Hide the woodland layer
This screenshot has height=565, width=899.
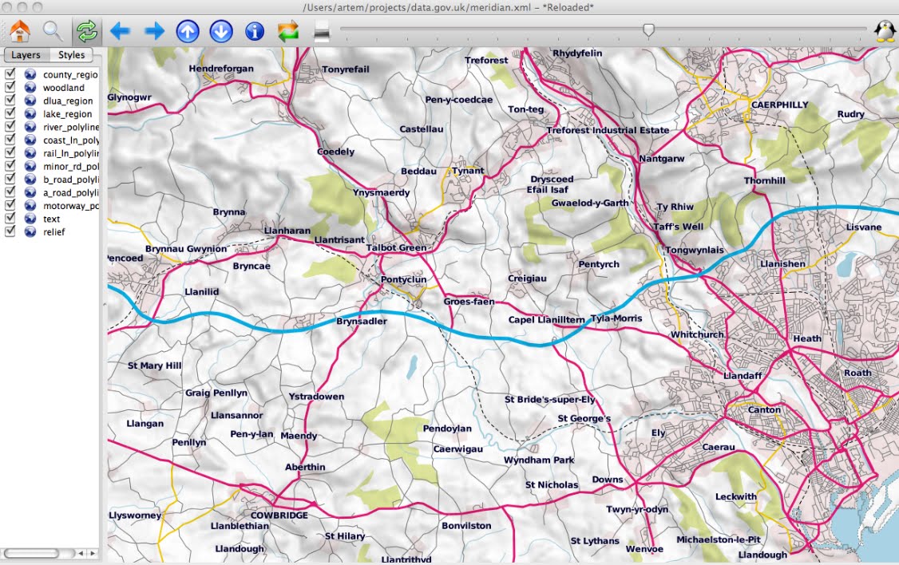point(9,88)
